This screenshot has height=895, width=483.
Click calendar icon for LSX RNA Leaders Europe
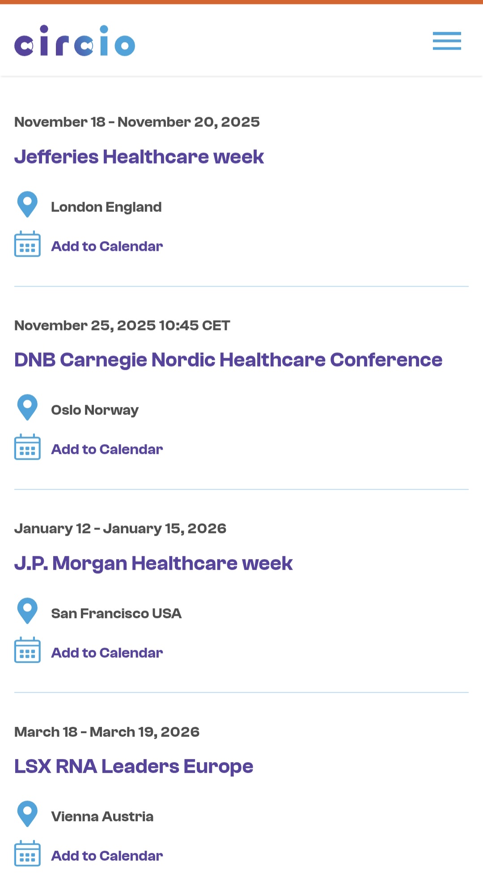pos(27,853)
